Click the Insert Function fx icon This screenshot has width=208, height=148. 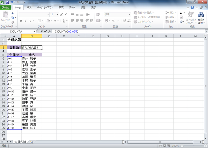(49, 31)
